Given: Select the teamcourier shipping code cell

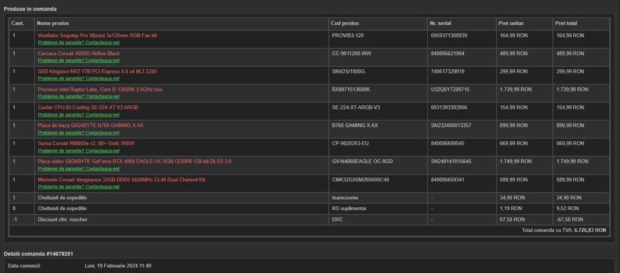Looking at the screenshot, I should 345,197.
